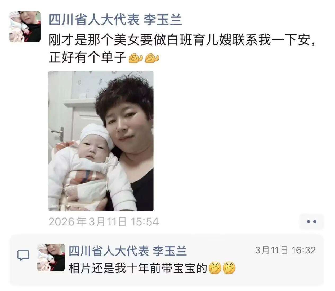Tap the comment timestamp 3月11日 16:32
The width and height of the screenshot is (335, 291).
point(285,250)
